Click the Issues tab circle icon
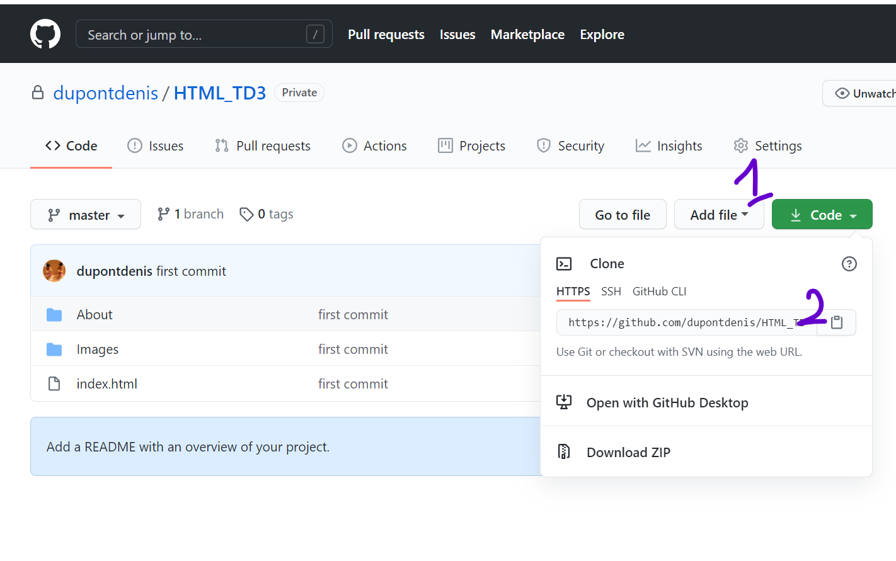This screenshot has width=896, height=561. [x=135, y=145]
